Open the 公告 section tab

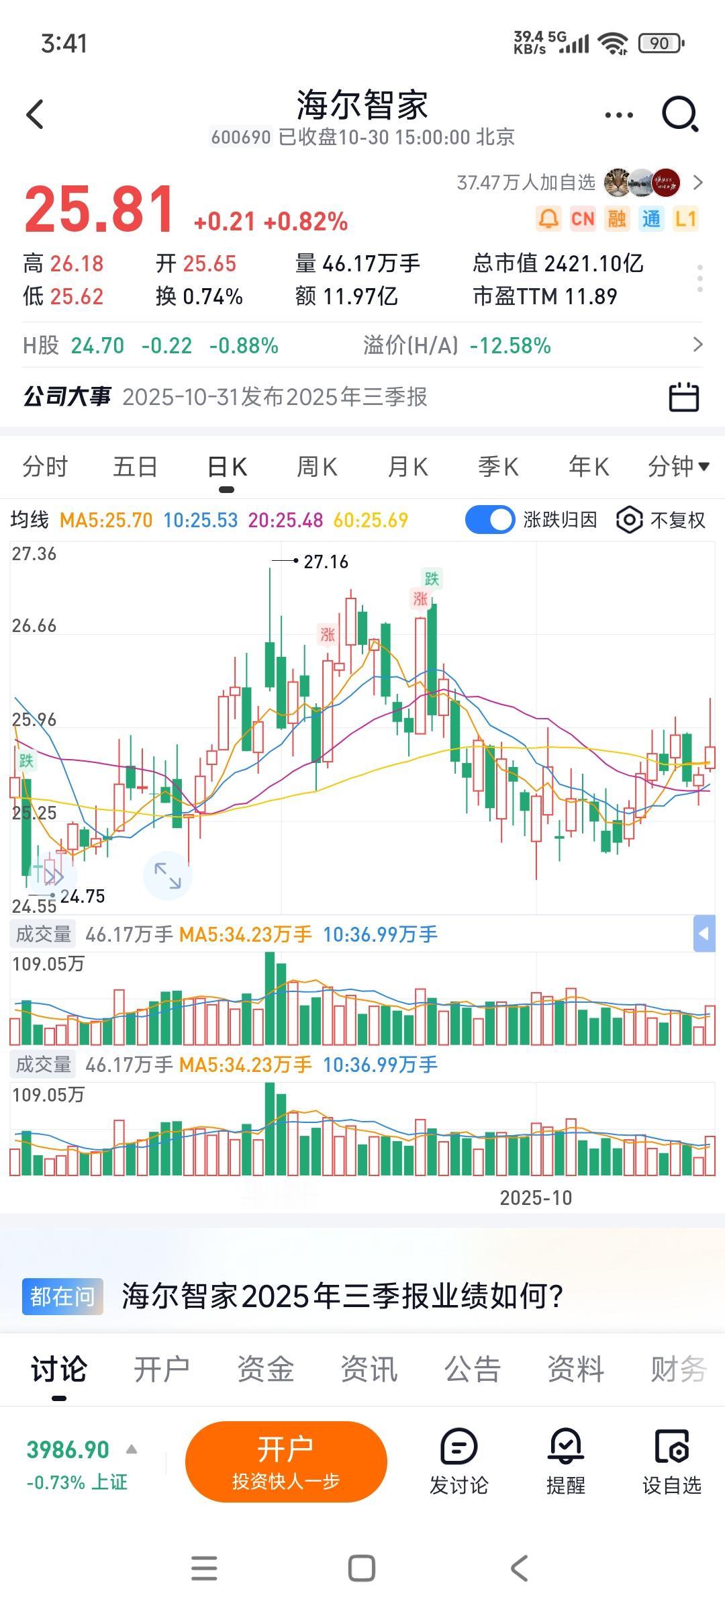(x=473, y=1369)
